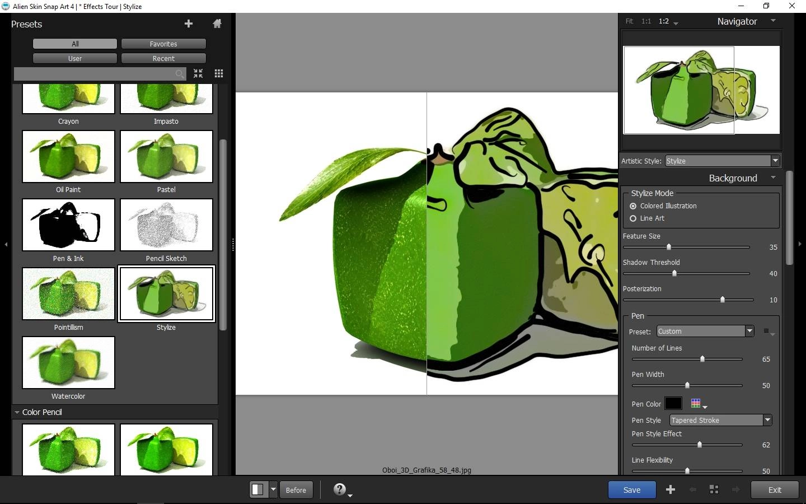Show Favorites presets tab
Screen dimensions: 806x504
point(163,44)
